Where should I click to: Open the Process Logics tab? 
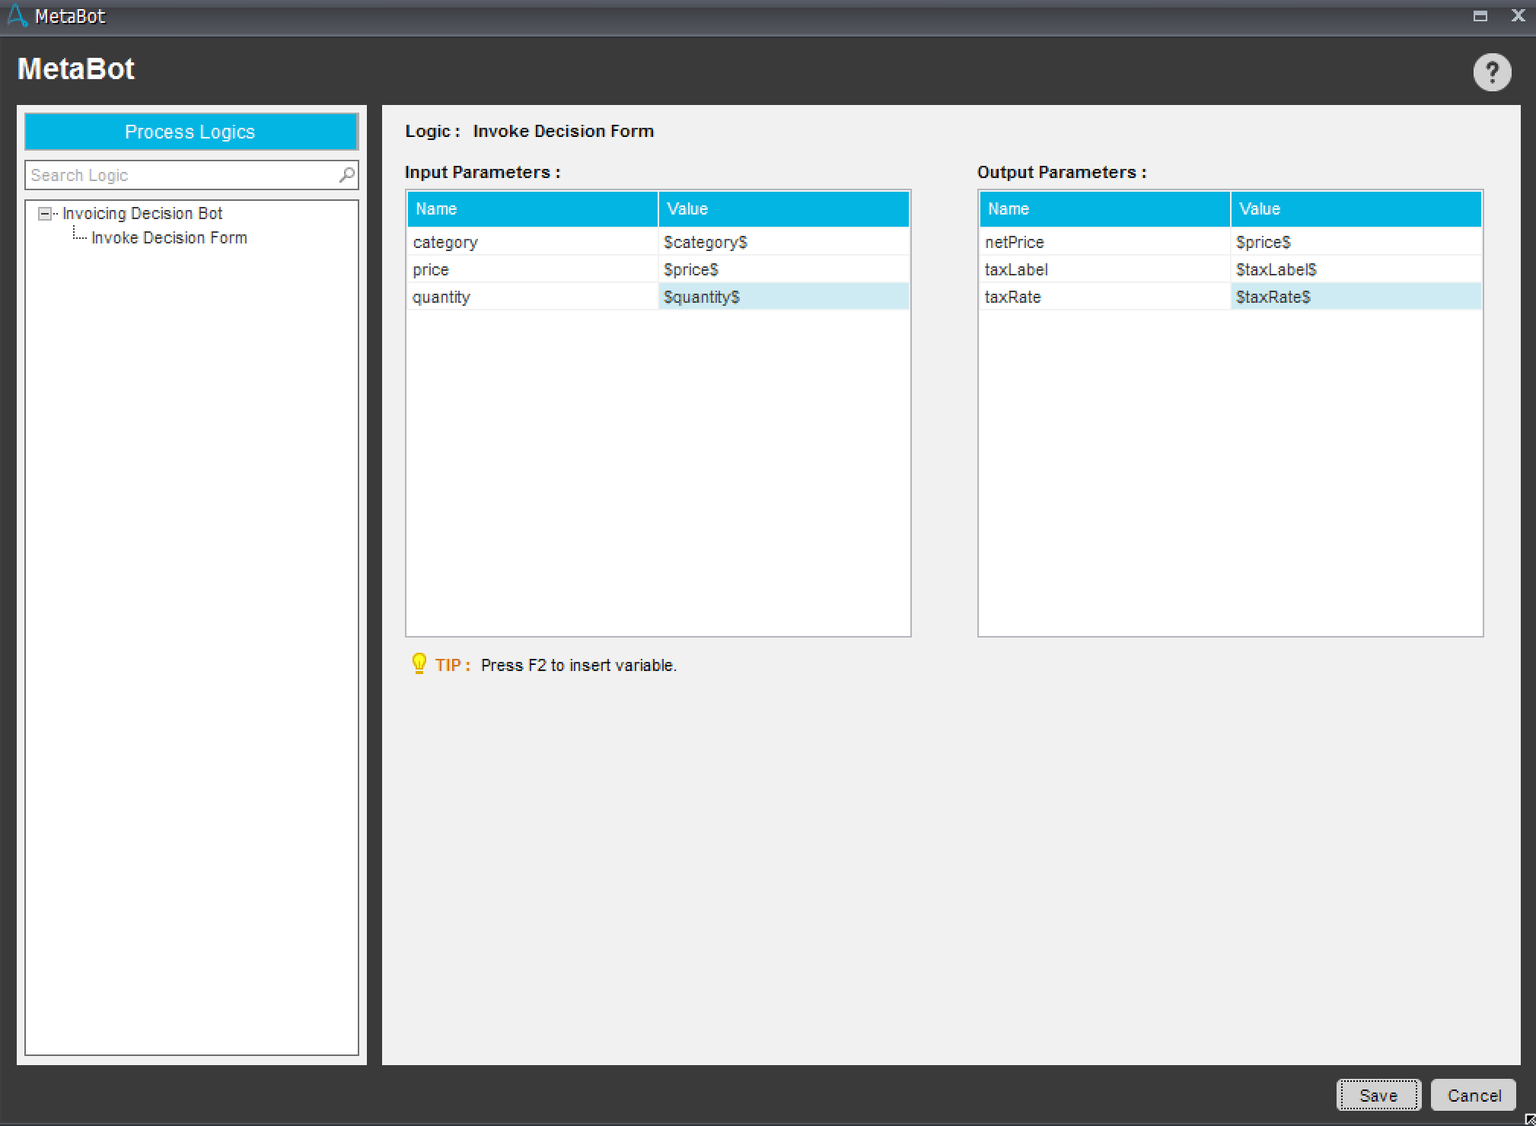pyautogui.click(x=190, y=132)
